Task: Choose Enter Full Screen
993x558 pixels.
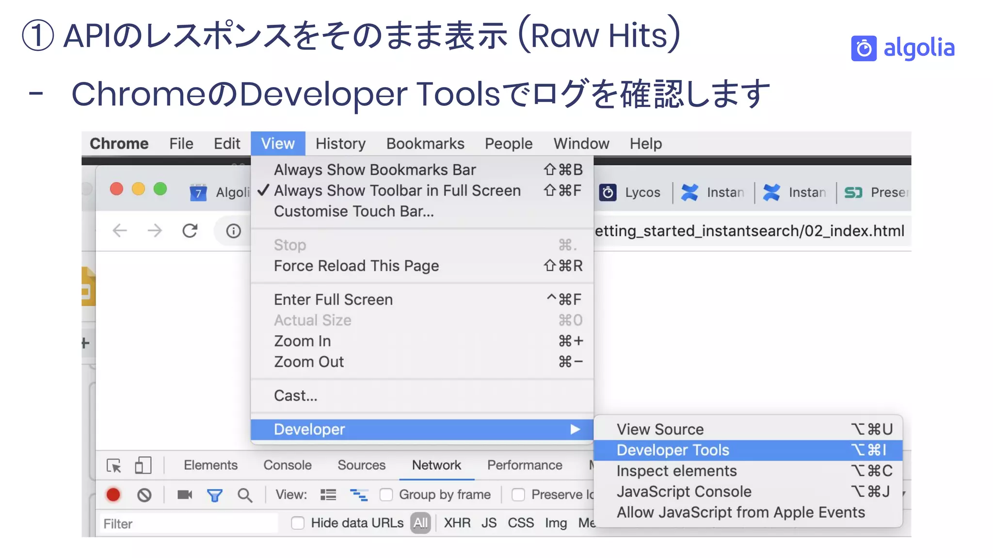Action: click(x=422, y=300)
